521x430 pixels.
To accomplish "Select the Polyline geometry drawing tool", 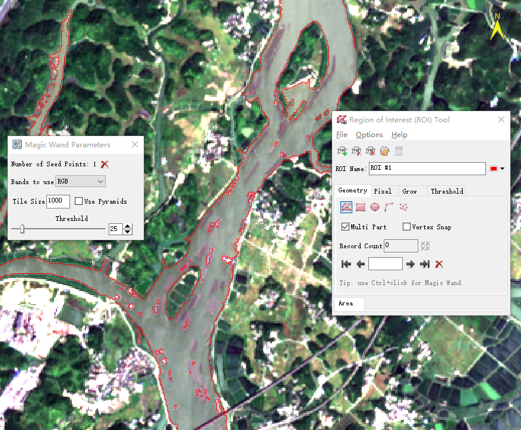I will point(389,207).
